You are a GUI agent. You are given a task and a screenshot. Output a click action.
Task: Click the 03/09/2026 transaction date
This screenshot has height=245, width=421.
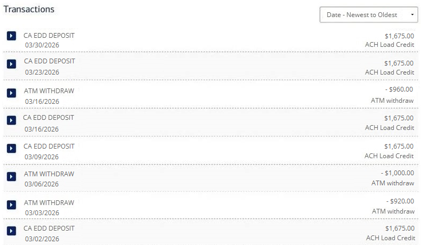(x=42, y=157)
